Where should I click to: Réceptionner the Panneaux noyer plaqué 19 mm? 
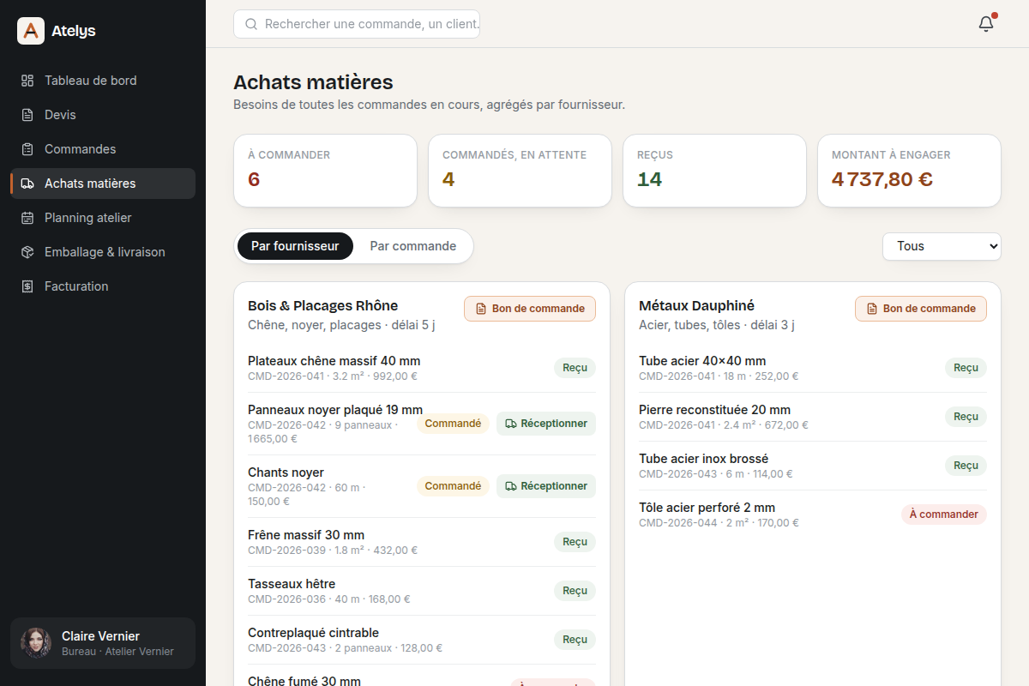point(546,424)
